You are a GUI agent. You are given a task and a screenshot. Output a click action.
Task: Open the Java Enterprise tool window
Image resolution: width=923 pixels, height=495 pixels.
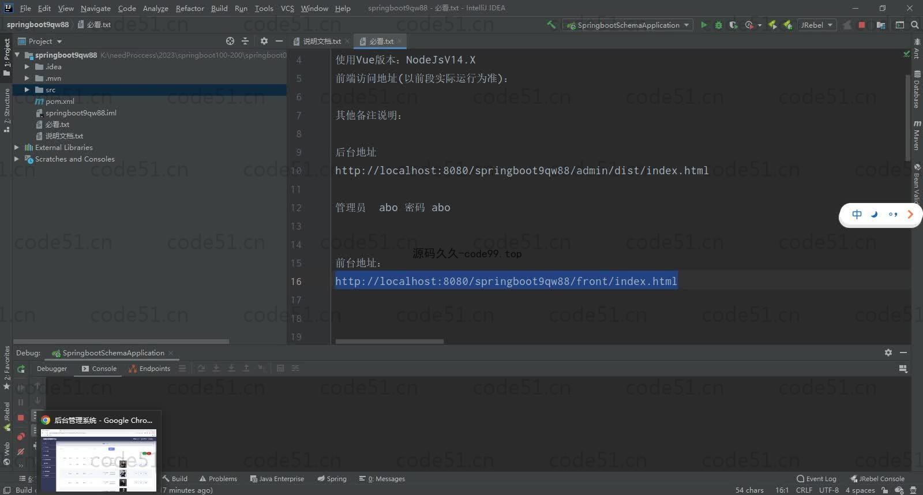(277, 478)
